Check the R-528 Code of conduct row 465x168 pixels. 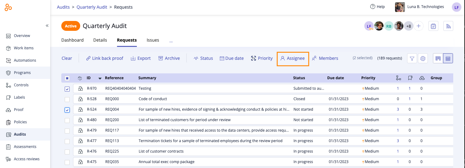pyautogui.click(x=67, y=99)
